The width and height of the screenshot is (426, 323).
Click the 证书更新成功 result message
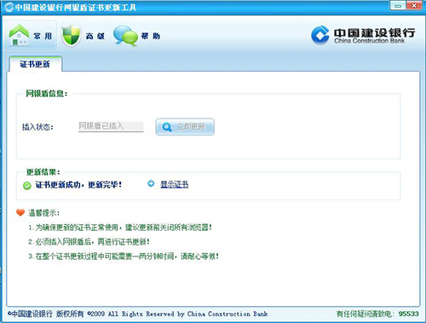(x=78, y=185)
